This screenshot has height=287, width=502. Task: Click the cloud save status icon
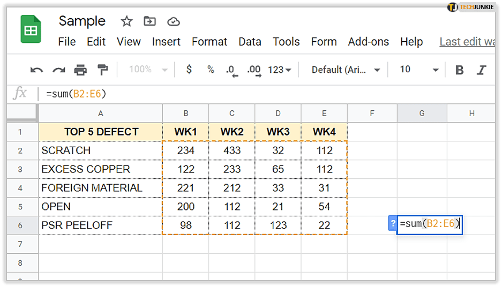[173, 21]
